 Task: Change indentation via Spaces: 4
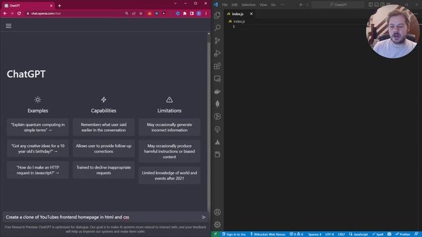(315, 234)
